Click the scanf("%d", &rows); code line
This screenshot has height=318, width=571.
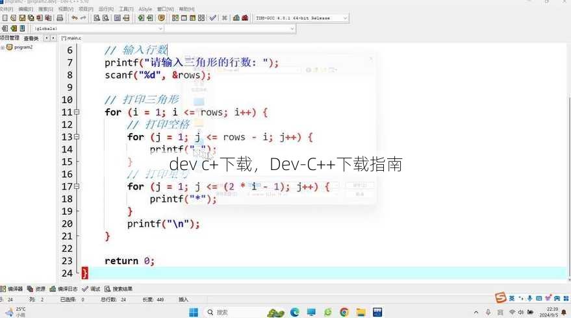[x=158, y=75]
